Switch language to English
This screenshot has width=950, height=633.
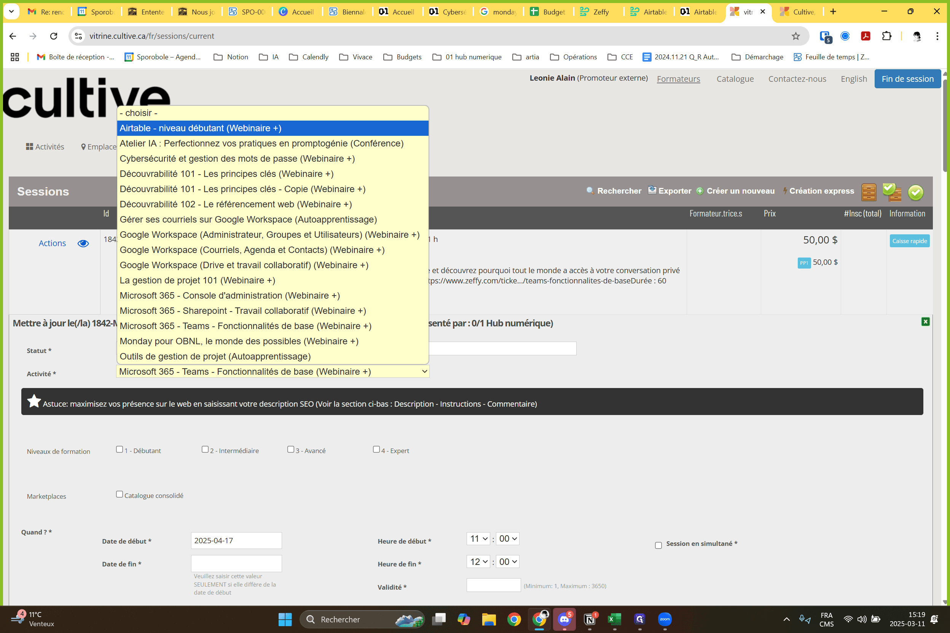(854, 79)
